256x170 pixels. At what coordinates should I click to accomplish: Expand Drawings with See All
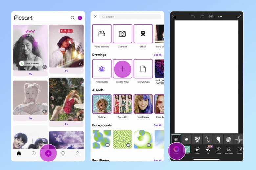pos(158,55)
